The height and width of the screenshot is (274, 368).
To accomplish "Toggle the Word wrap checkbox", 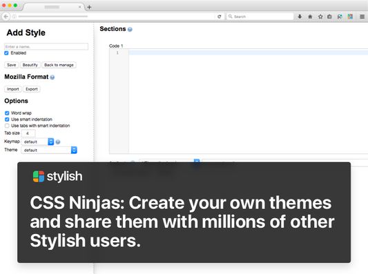I will pyautogui.click(x=7, y=113).
